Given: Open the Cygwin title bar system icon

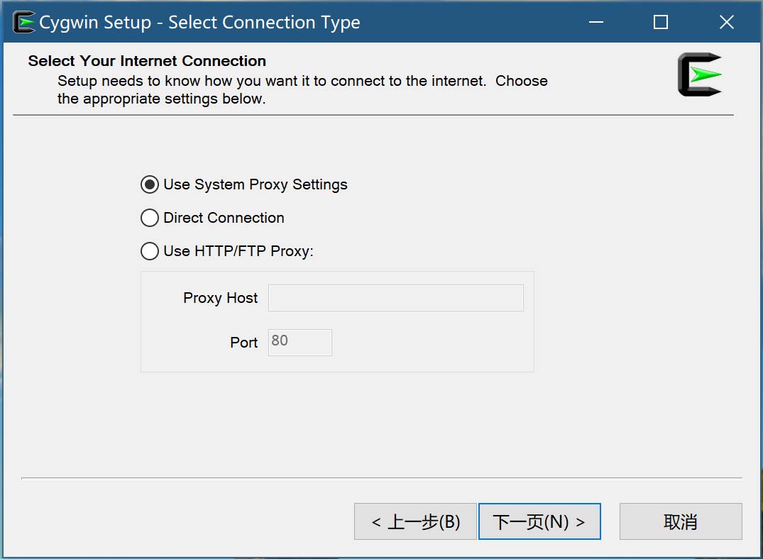Looking at the screenshot, I should [x=24, y=23].
